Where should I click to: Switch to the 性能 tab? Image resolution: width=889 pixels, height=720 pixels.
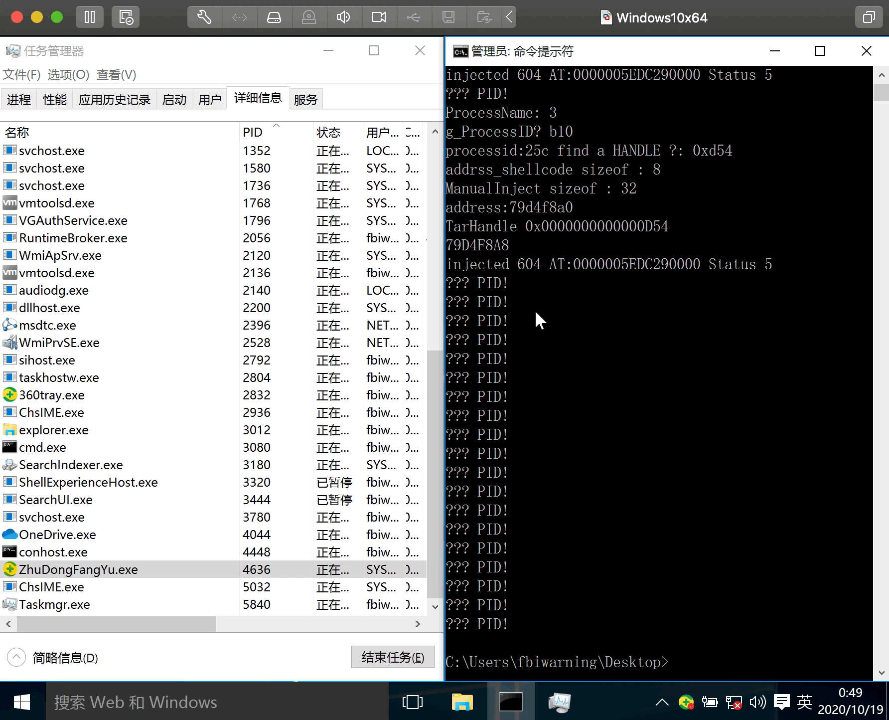(55, 100)
